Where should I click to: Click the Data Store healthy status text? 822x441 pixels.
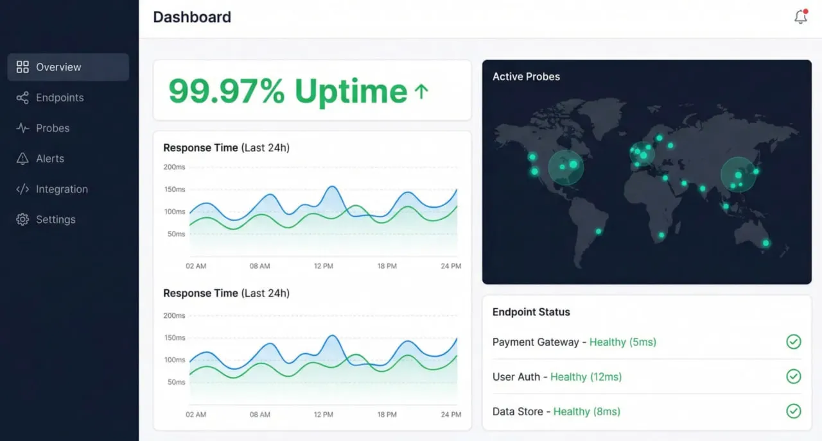coord(587,412)
